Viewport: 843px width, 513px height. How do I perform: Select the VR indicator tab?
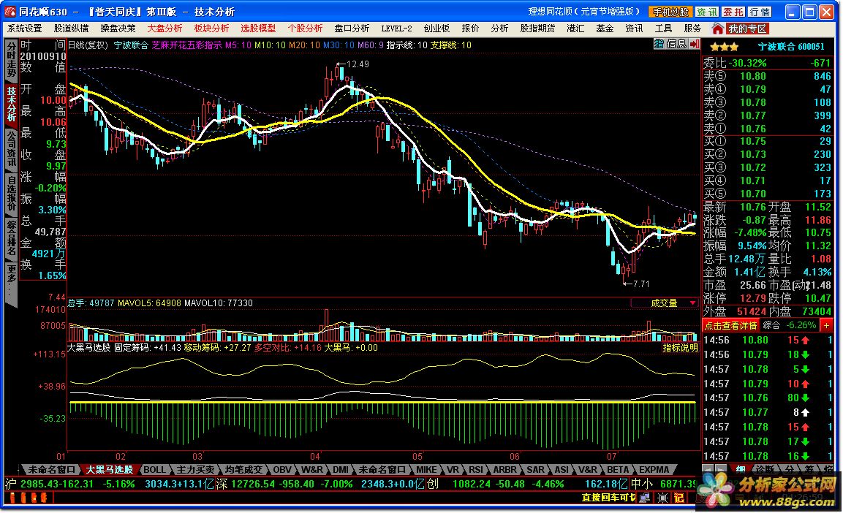(453, 469)
